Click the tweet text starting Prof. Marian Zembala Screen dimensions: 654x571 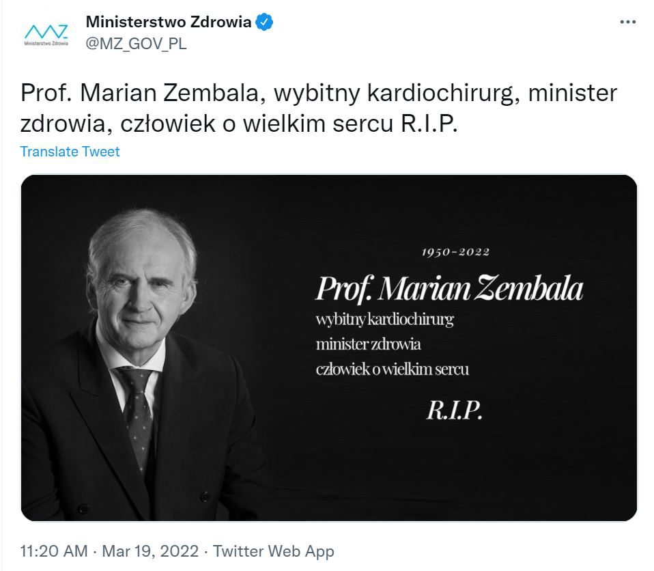(x=319, y=108)
